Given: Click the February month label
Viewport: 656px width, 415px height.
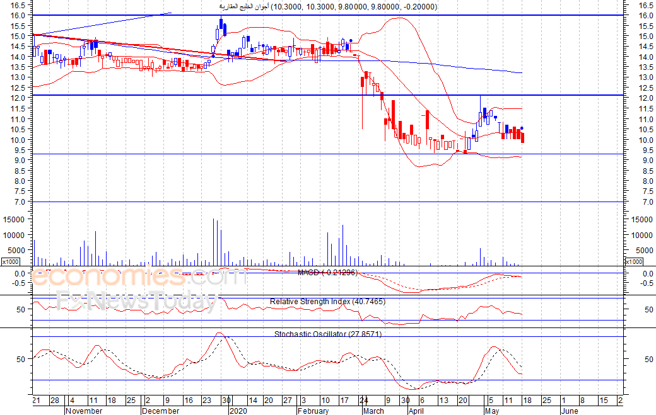Looking at the screenshot, I should (313, 411).
